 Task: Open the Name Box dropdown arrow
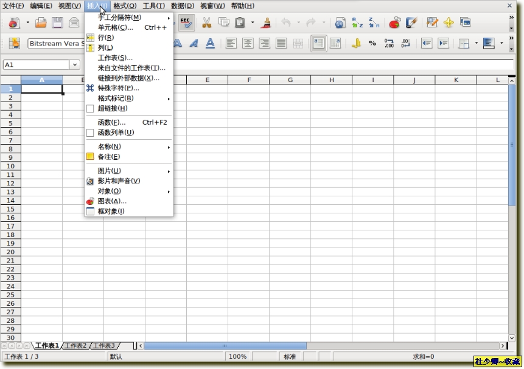75,64
